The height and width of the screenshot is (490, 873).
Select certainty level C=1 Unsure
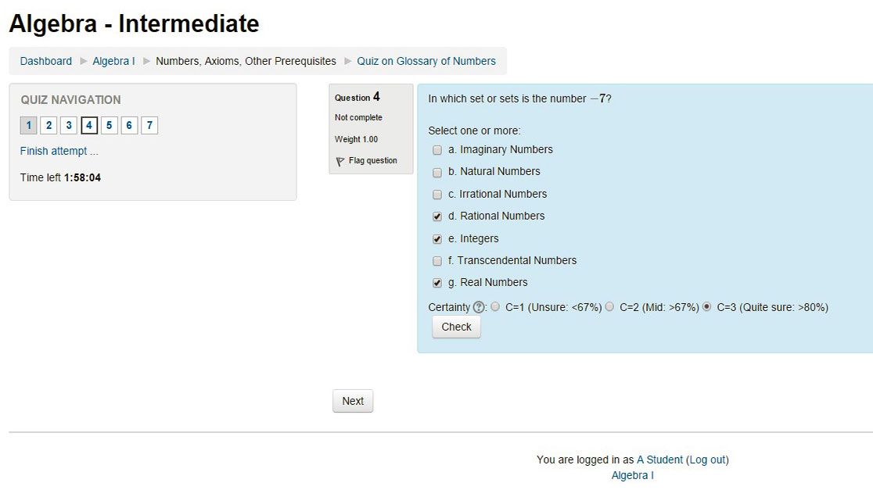coord(496,307)
